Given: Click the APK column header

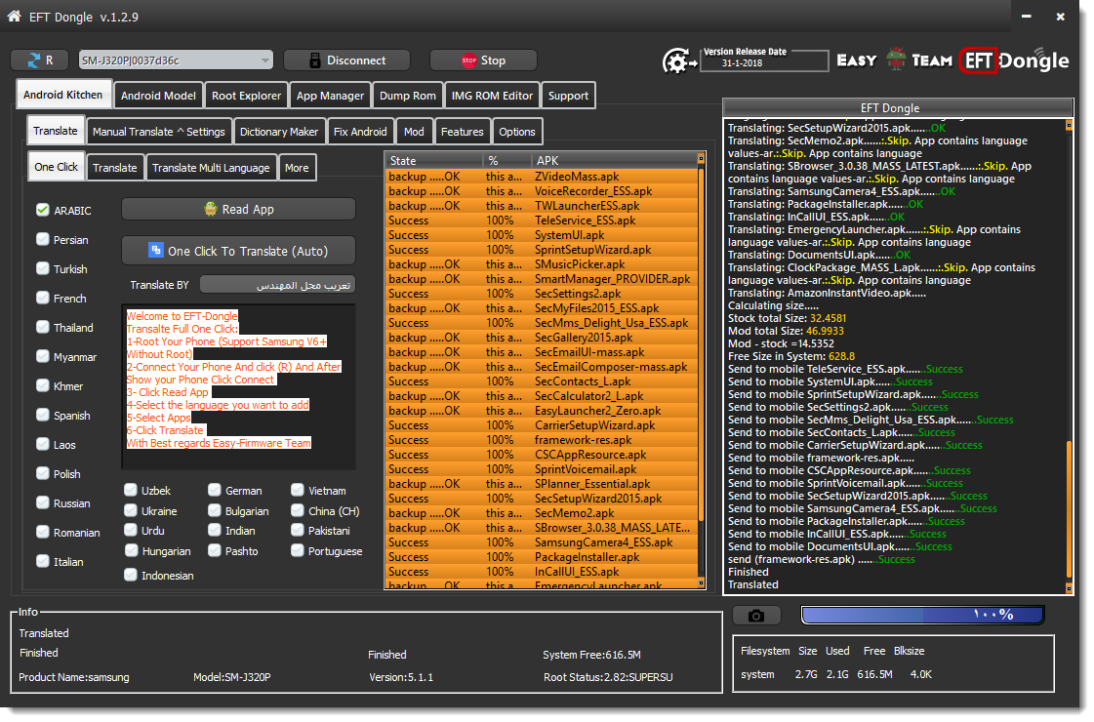Looking at the screenshot, I should tap(614, 160).
